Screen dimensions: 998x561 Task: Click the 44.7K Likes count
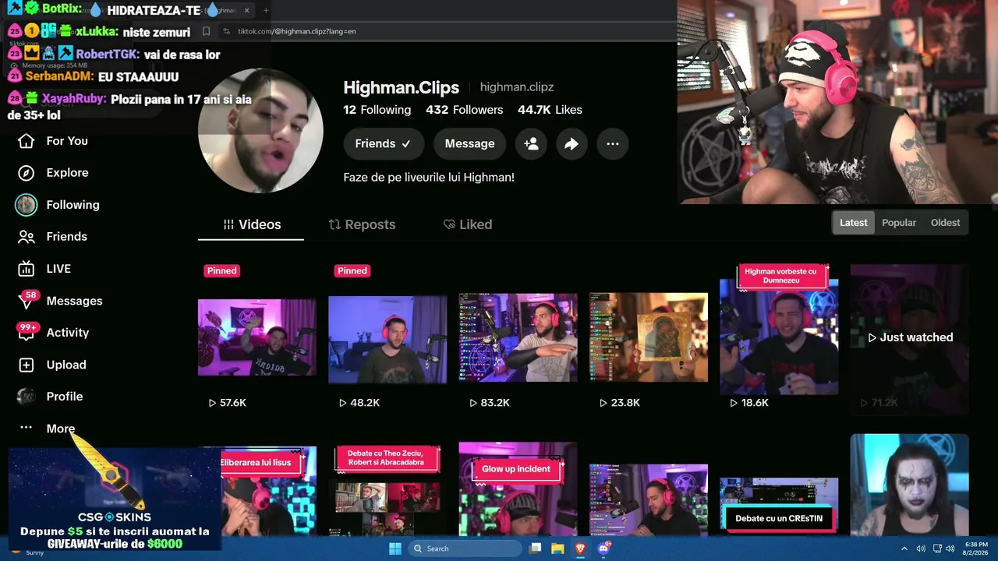pos(550,110)
